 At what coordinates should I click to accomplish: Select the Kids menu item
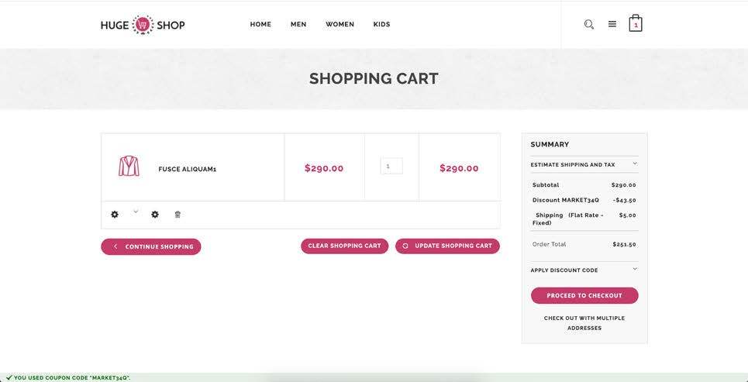click(x=382, y=25)
